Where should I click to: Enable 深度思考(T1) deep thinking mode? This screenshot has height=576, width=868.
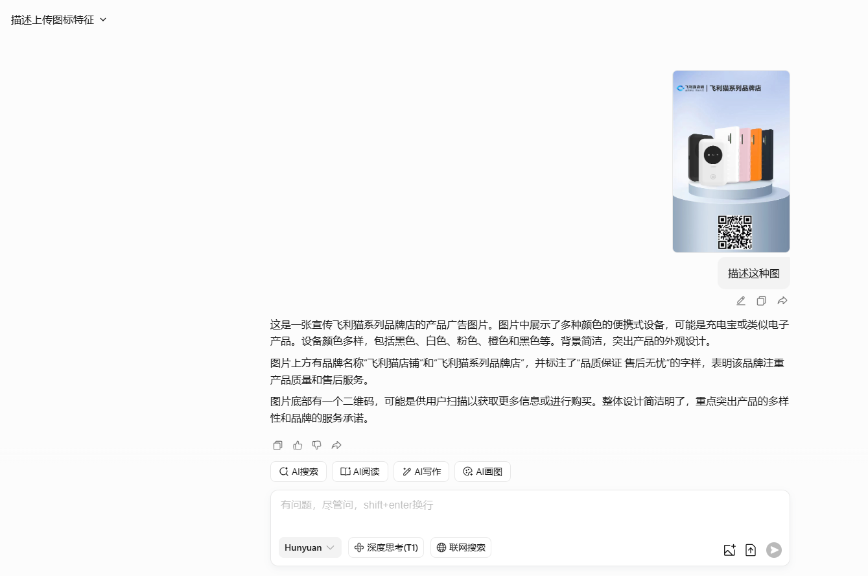coord(386,547)
